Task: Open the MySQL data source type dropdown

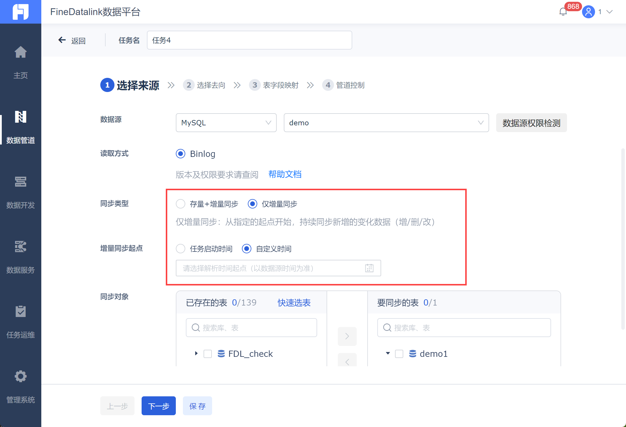Action: 226,123
